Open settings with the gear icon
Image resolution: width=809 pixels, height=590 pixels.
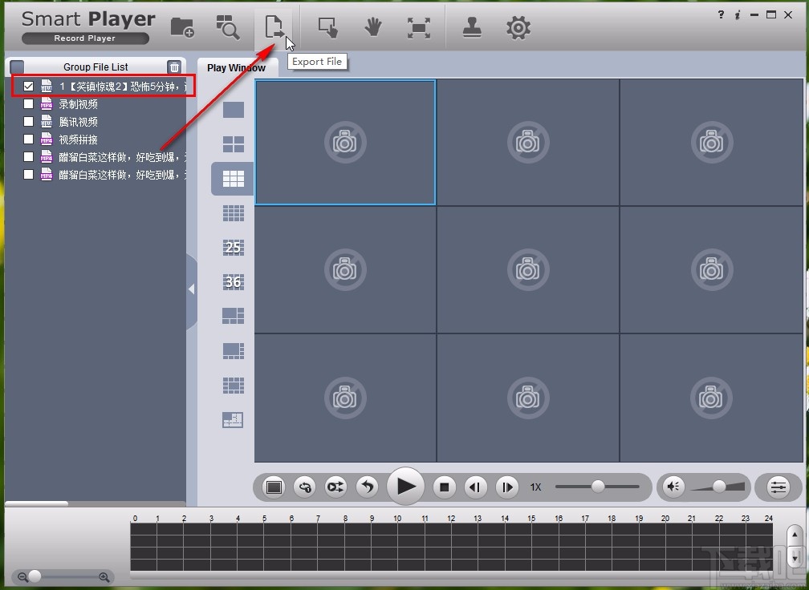[x=518, y=28]
